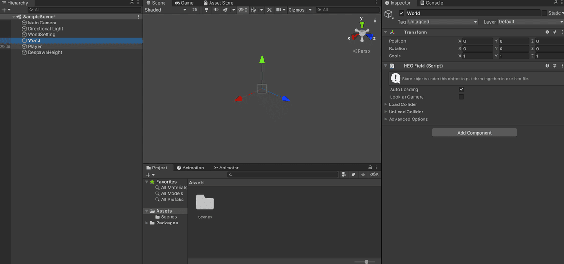Select DespawnHeight object in Hierarchy
564x264 pixels.
[x=45, y=53]
